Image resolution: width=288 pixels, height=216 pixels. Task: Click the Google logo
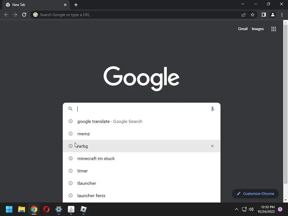[141, 79]
